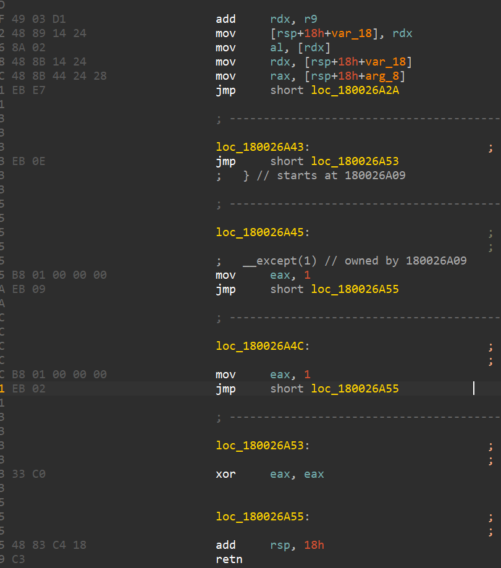Image resolution: width=501 pixels, height=568 pixels.
Task: Click the r9 operand in the add instruction
Action: pyautogui.click(x=311, y=19)
